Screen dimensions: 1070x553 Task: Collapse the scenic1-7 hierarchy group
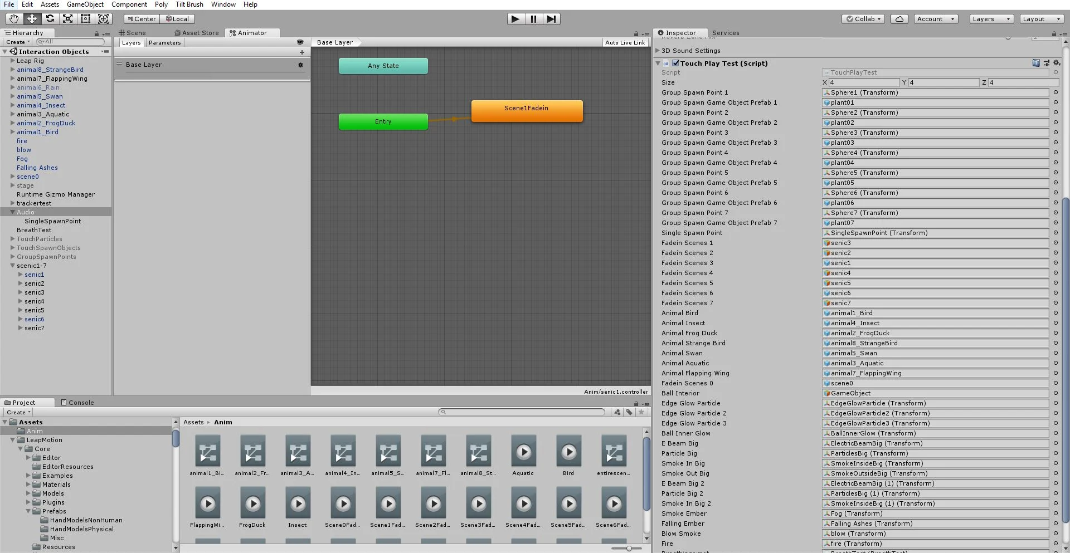point(12,266)
